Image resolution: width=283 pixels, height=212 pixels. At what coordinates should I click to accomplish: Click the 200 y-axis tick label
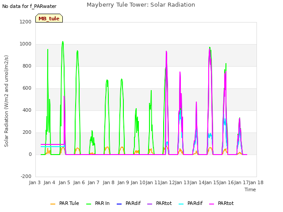click(x=27, y=132)
